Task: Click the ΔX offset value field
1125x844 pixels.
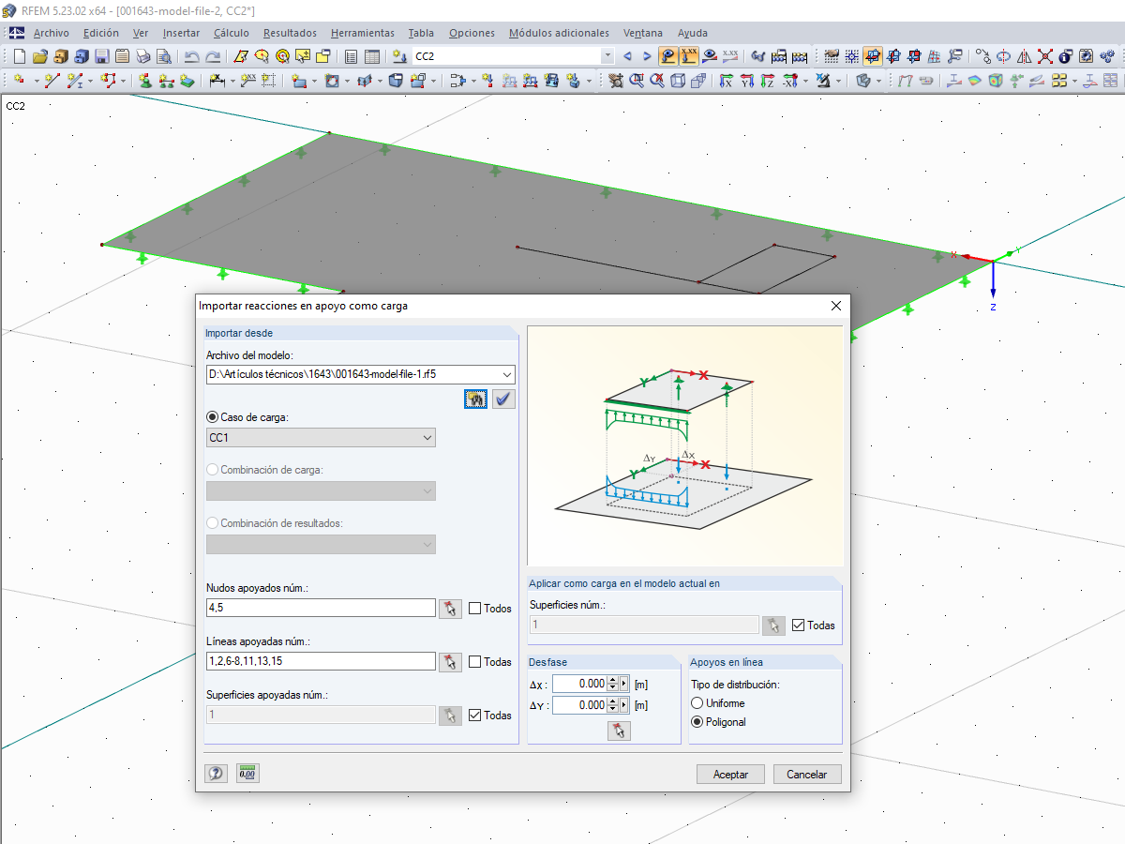Action: tap(579, 685)
